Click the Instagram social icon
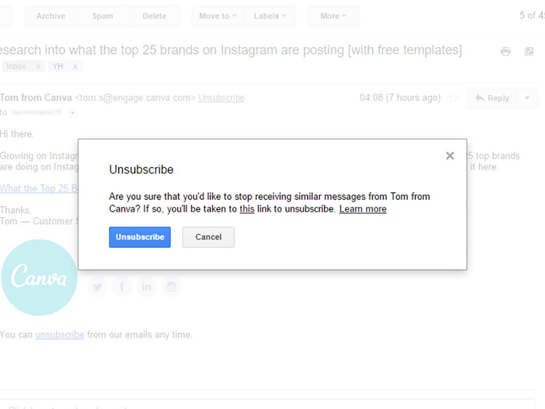This screenshot has width=545, height=409. pyautogui.click(x=171, y=287)
